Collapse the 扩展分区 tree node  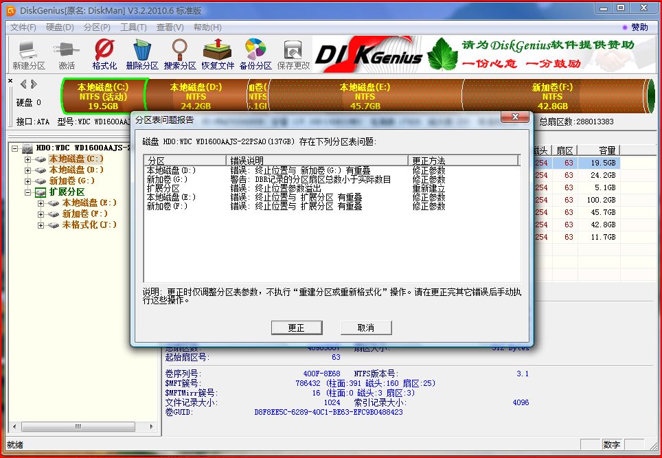click(28, 192)
